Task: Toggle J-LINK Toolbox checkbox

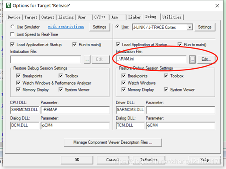Action: pos(166,76)
